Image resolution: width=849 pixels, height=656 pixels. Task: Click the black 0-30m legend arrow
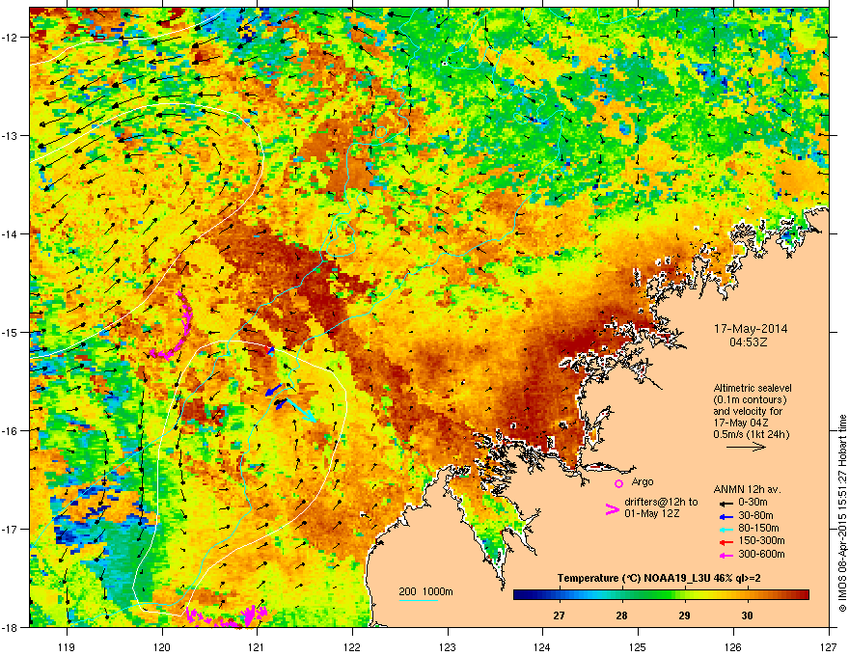(x=726, y=503)
